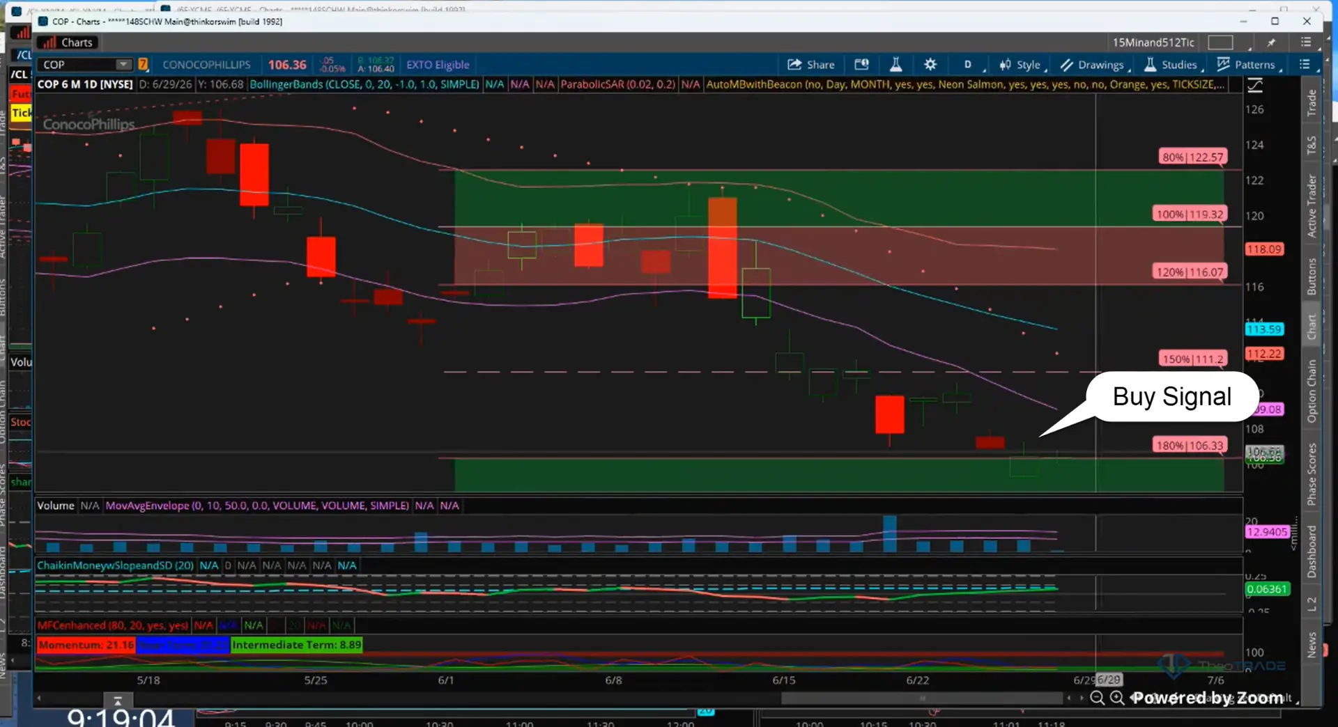This screenshot has width=1338, height=727.
Task: Open the News side tab
Action: click(x=1311, y=644)
